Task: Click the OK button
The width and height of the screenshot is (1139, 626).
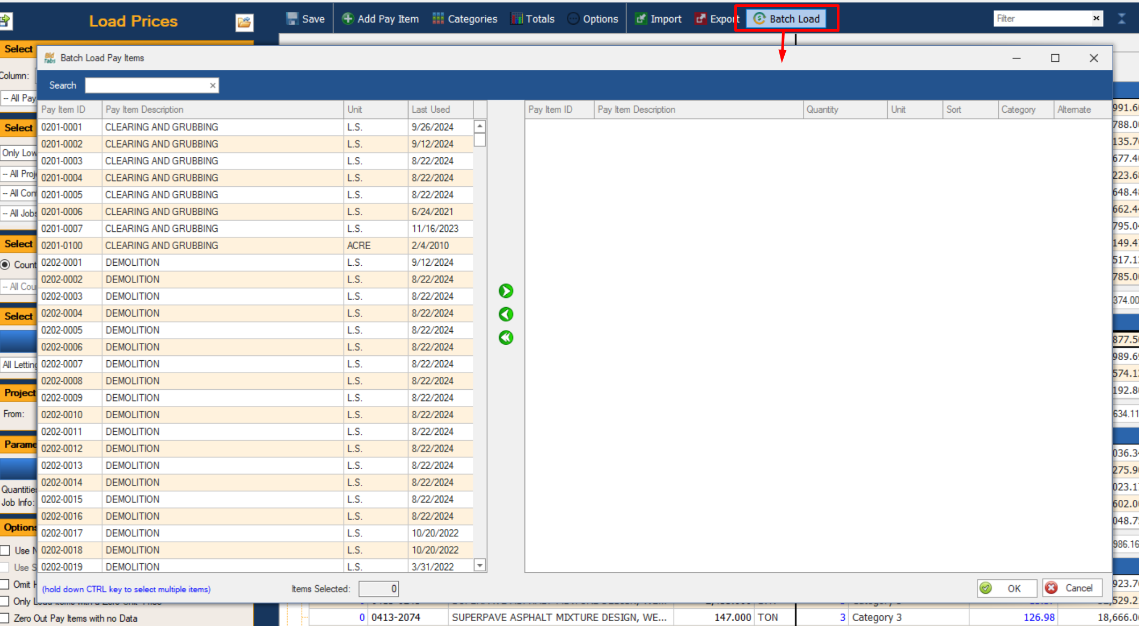Action: (x=1006, y=588)
